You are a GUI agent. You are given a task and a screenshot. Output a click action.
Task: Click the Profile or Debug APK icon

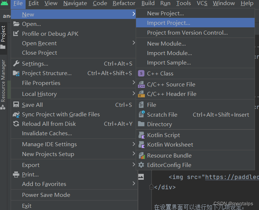(16, 34)
